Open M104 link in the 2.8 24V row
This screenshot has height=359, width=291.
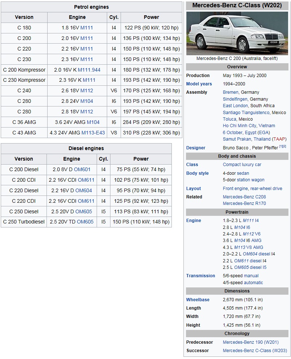tap(87, 101)
